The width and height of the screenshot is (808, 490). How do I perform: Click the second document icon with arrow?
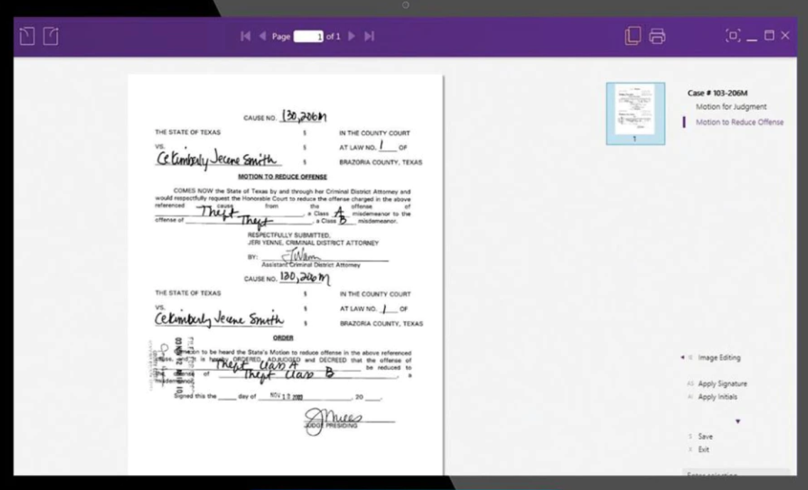(x=50, y=36)
